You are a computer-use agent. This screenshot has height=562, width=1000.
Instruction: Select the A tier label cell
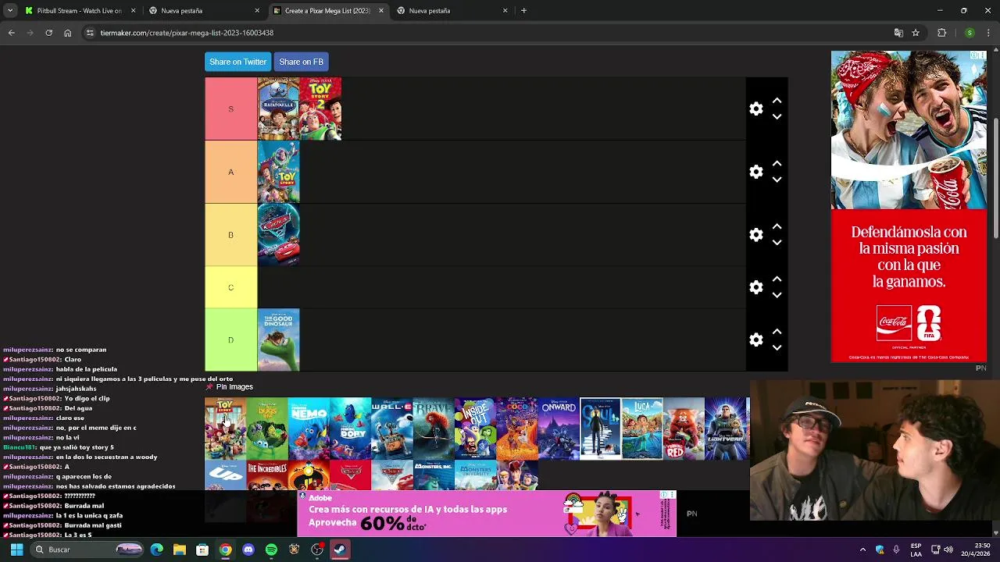coord(230,172)
